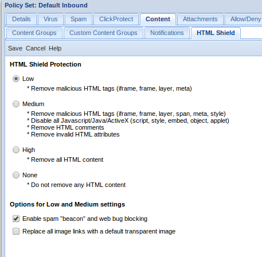Screen dimensions: 262x257
Task: Enable replacing image links with transparent image
Action: point(16,231)
